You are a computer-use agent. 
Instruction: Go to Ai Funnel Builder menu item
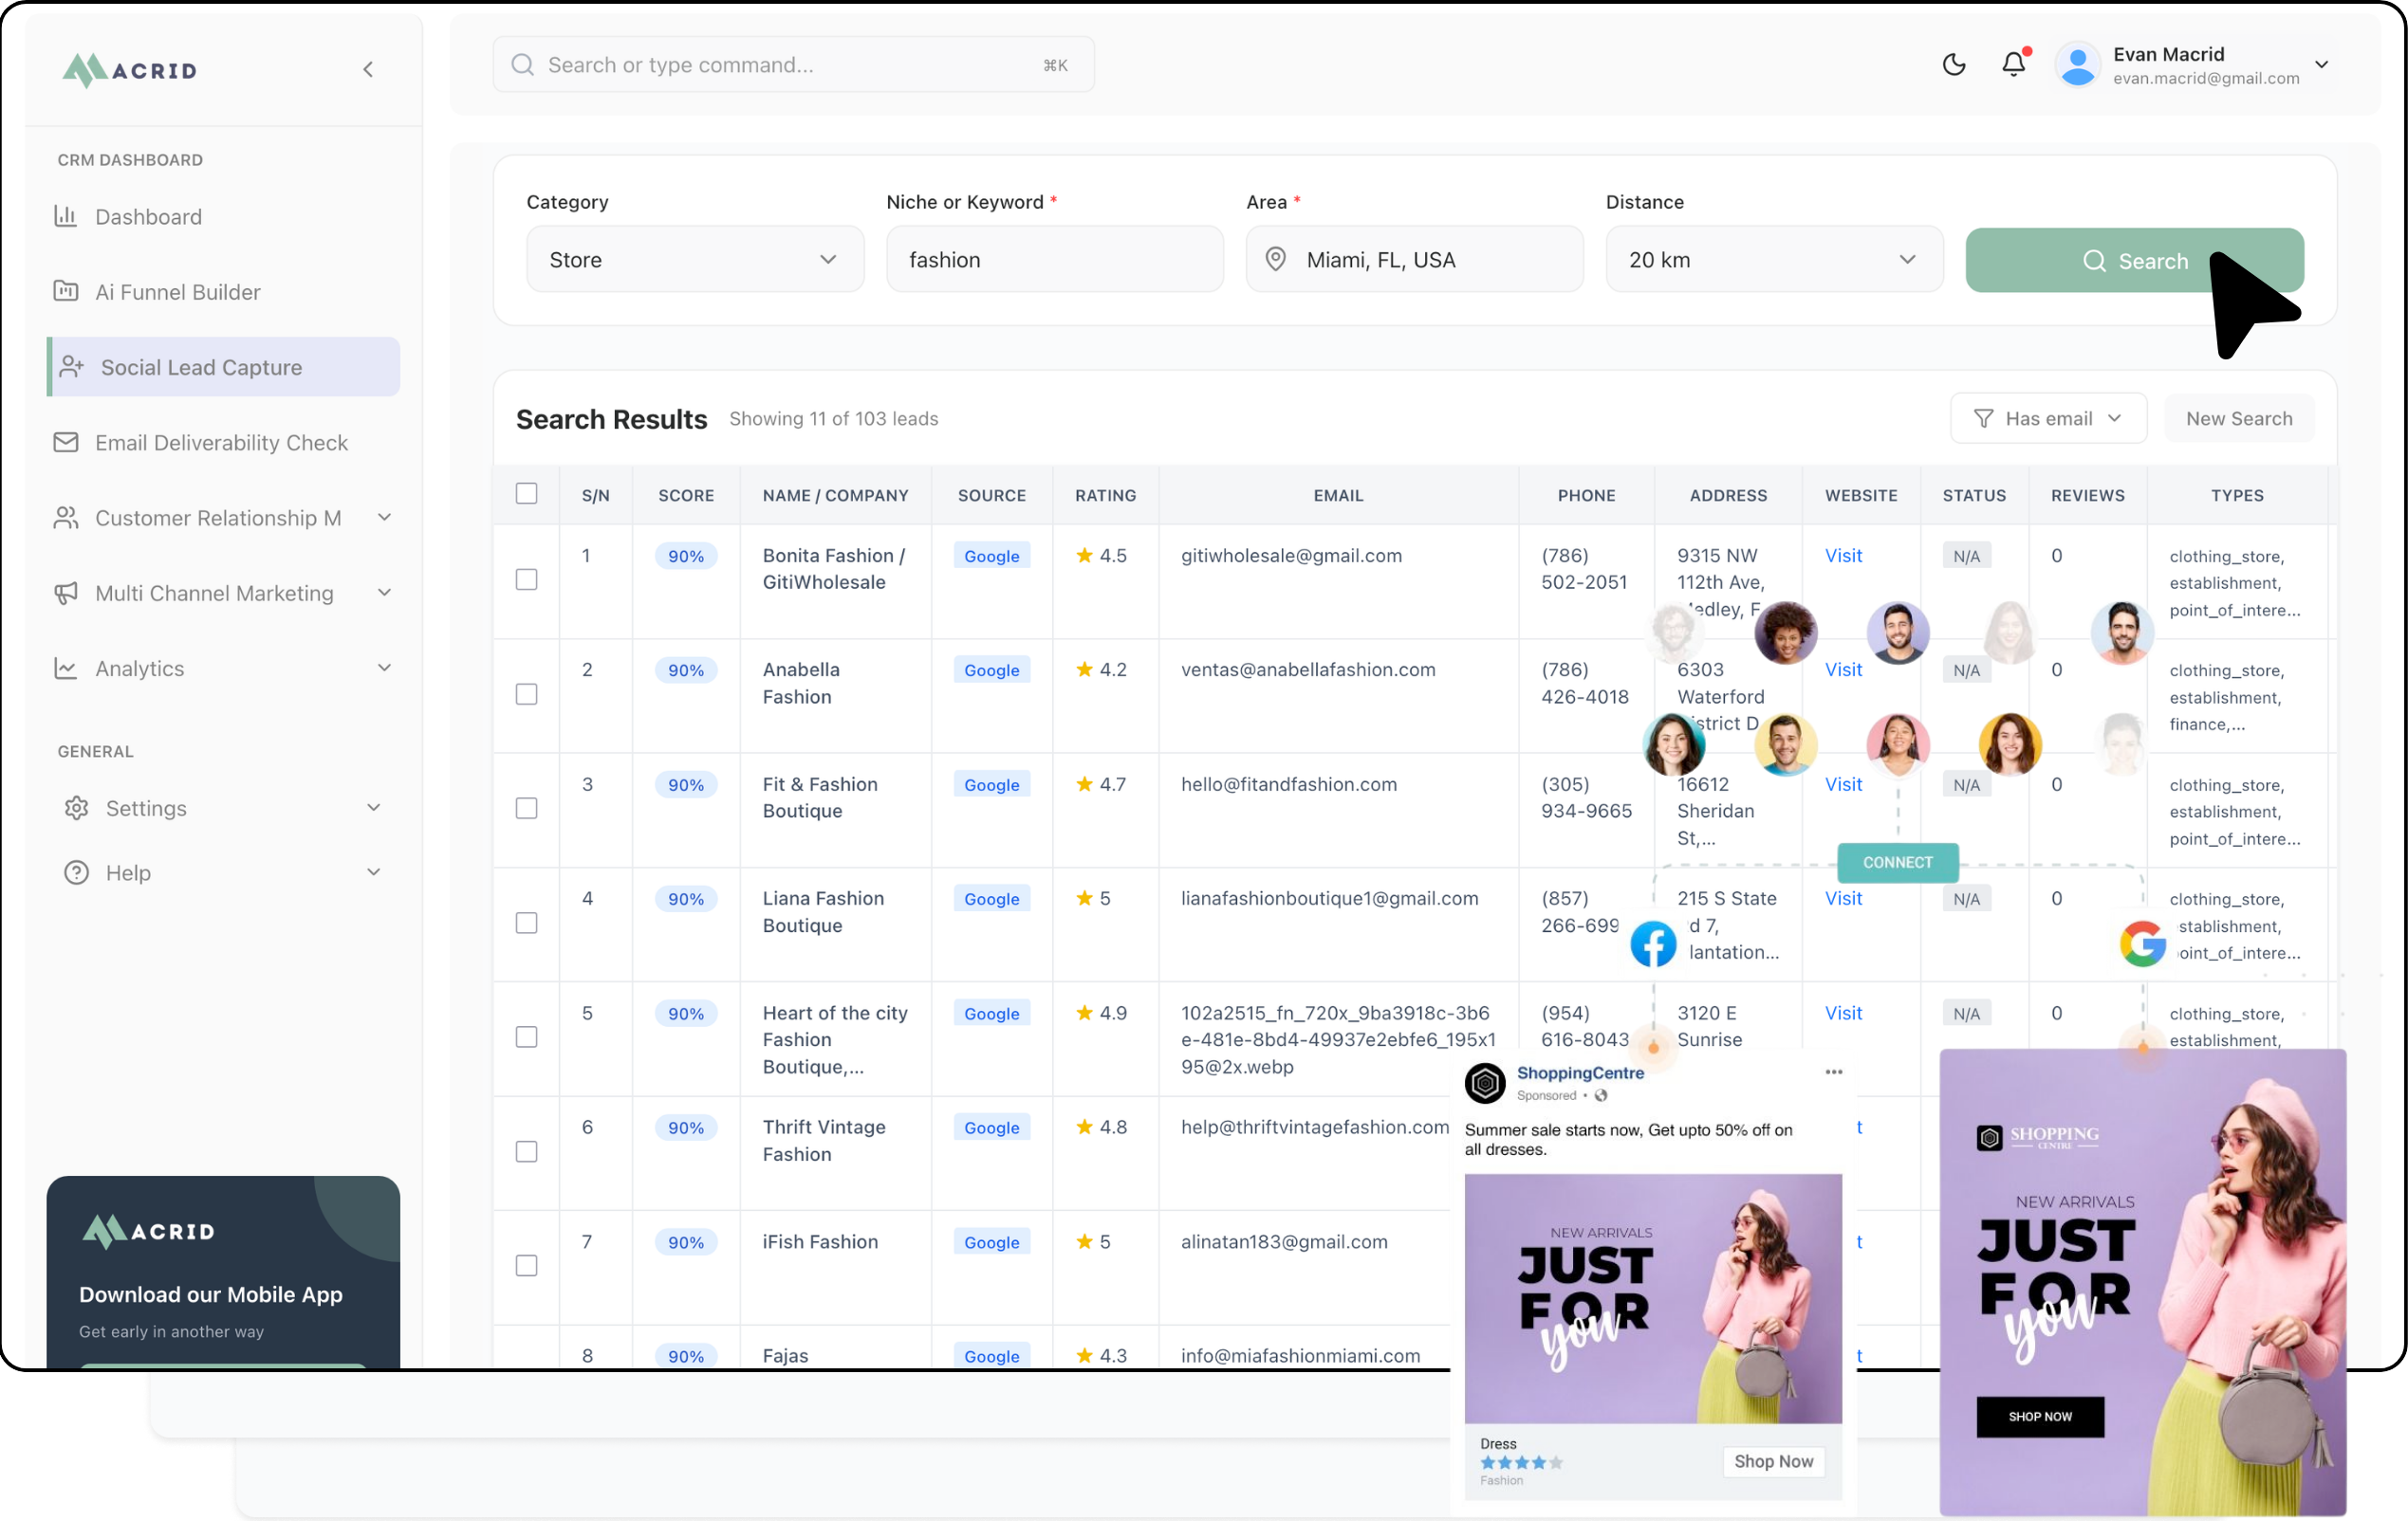point(177,292)
